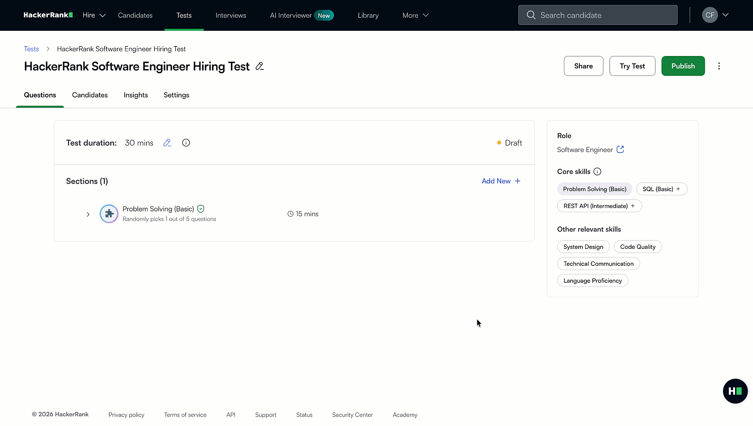The width and height of the screenshot is (753, 426).
Task: Open the Hire dropdown menu
Action: [x=93, y=15]
